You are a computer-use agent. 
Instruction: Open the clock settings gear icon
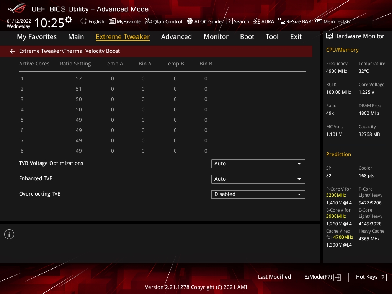click(69, 20)
